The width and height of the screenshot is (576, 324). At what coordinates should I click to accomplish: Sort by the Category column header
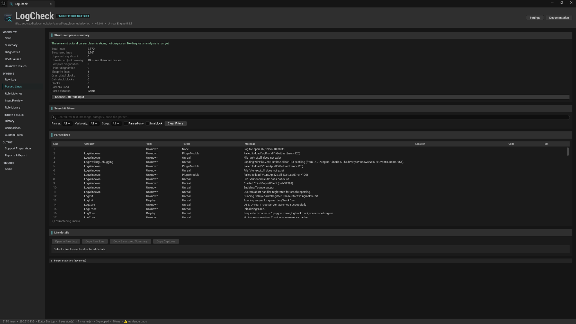click(89, 144)
